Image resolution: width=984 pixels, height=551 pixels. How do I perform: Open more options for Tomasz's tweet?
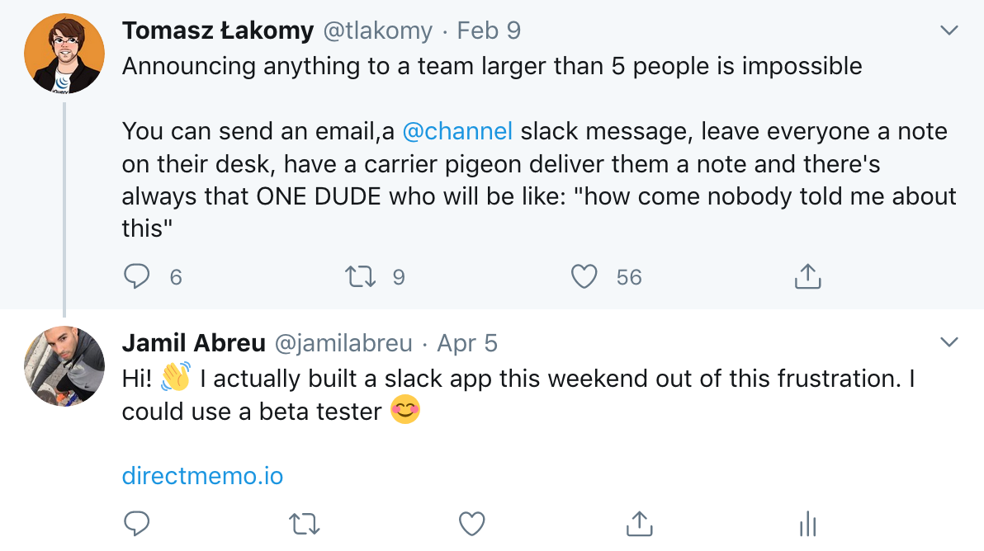(x=949, y=31)
